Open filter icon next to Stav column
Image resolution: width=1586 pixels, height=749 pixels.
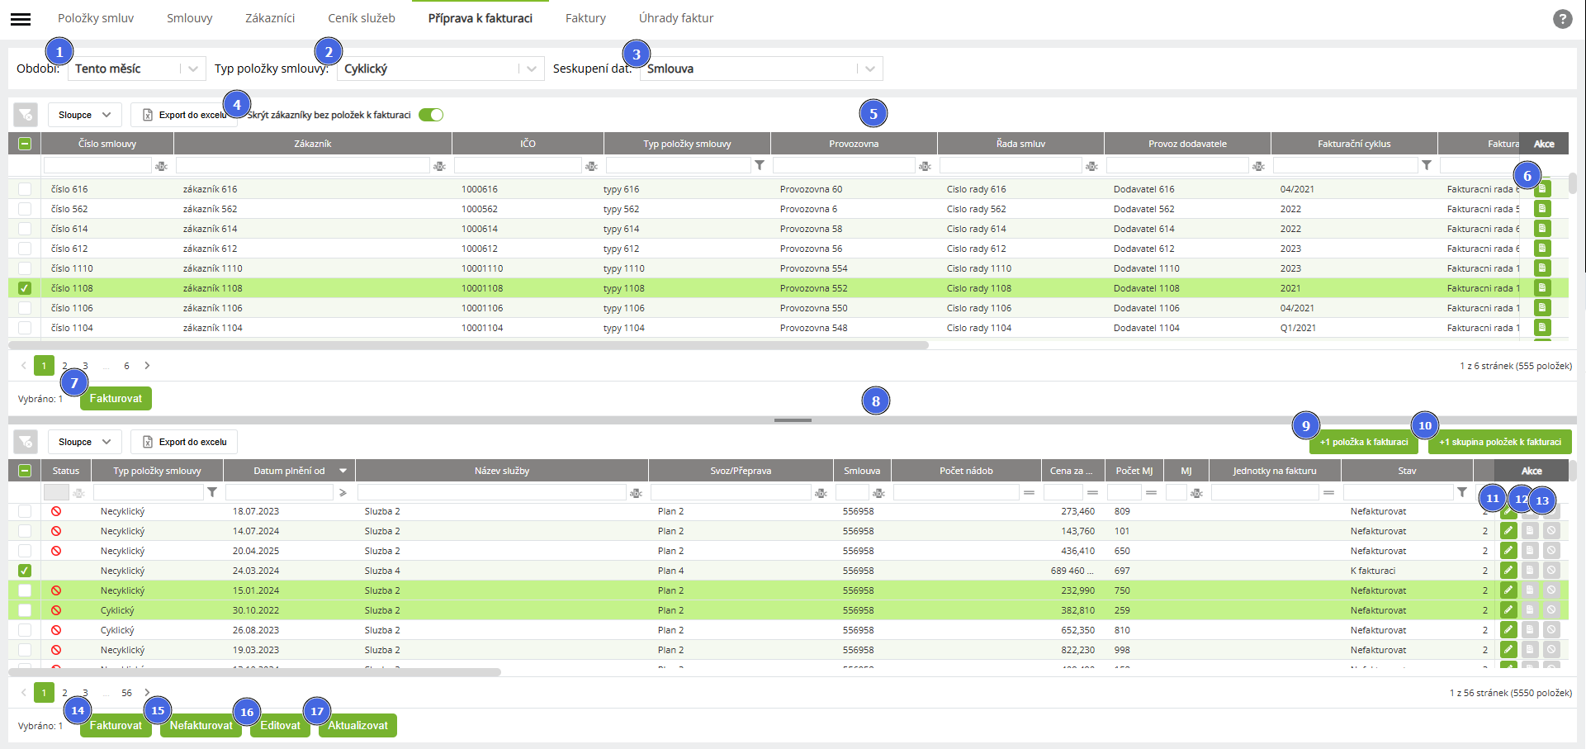(1462, 493)
